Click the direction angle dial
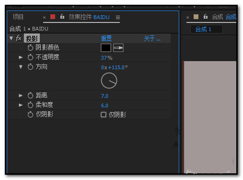Viewport: 243px width, 180px height. click(109, 81)
